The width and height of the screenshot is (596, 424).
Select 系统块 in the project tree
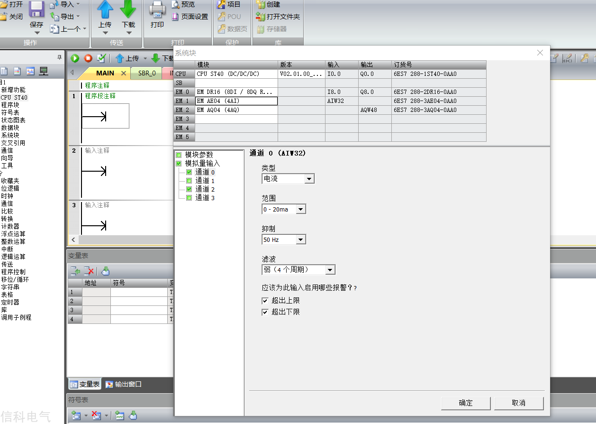click(10, 135)
